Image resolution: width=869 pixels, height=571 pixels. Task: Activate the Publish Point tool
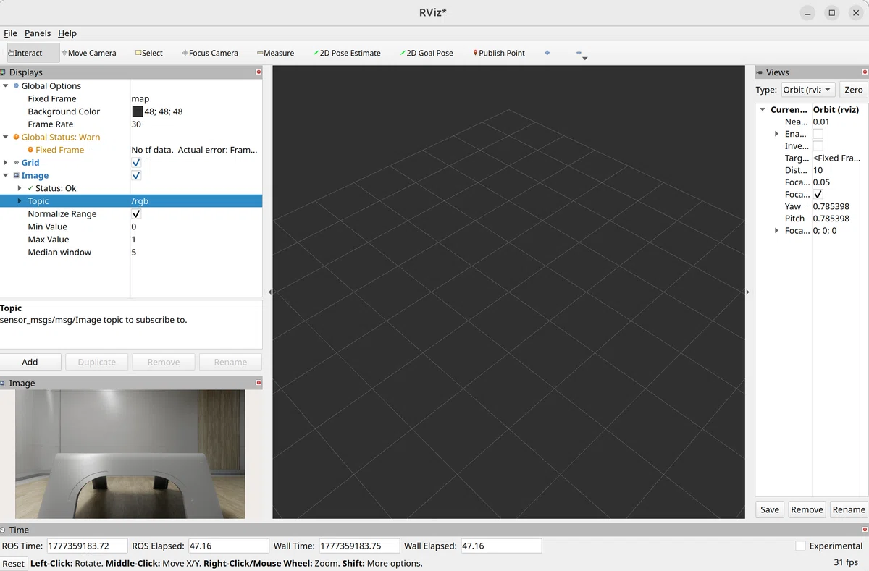499,53
